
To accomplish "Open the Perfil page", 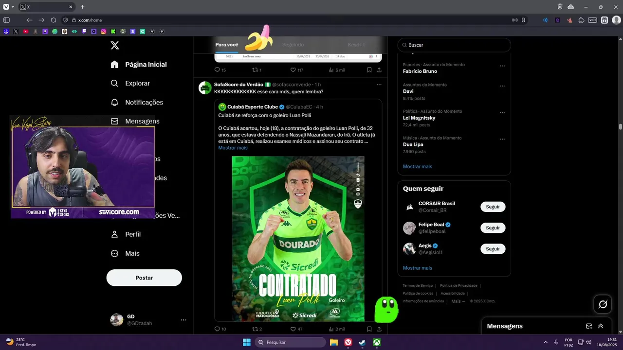I will 126,234.
